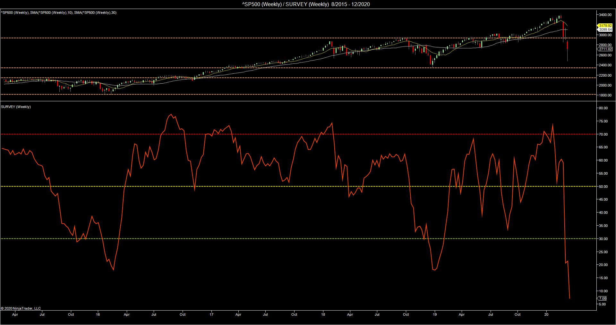Select the year "19" on the time axis
Screen dimensions: 616x325
click(435, 314)
